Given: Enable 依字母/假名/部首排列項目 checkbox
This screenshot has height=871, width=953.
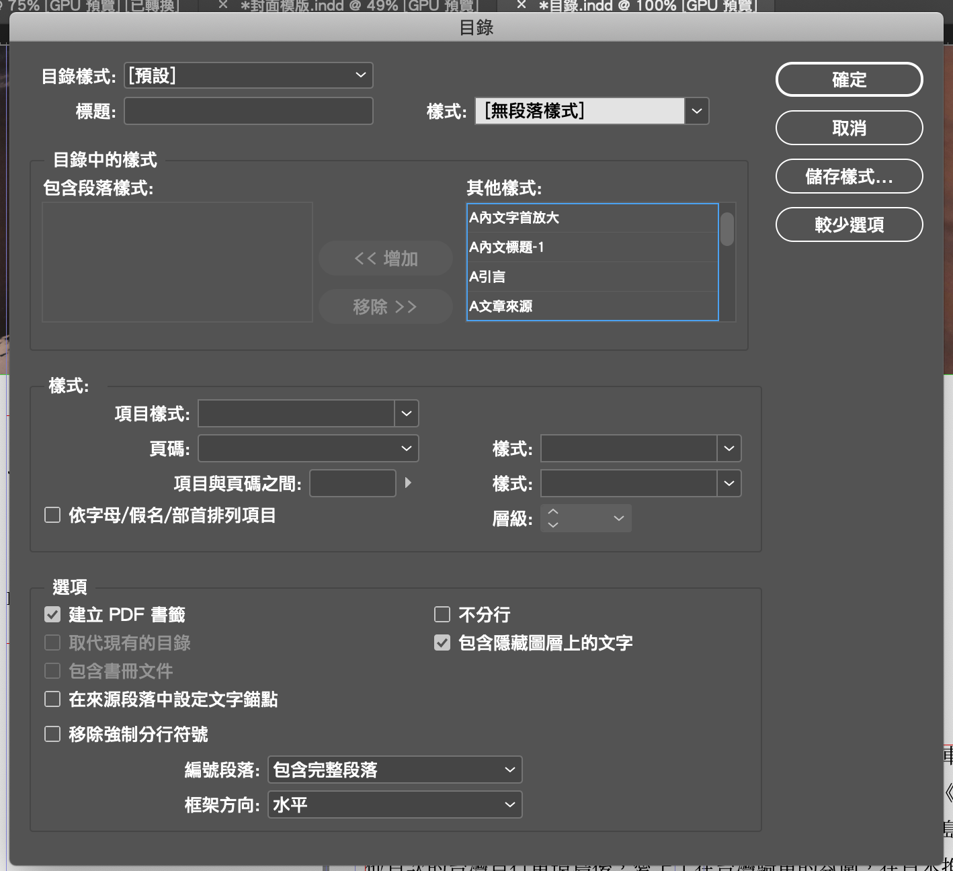Looking at the screenshot, I should click(52, 515).
